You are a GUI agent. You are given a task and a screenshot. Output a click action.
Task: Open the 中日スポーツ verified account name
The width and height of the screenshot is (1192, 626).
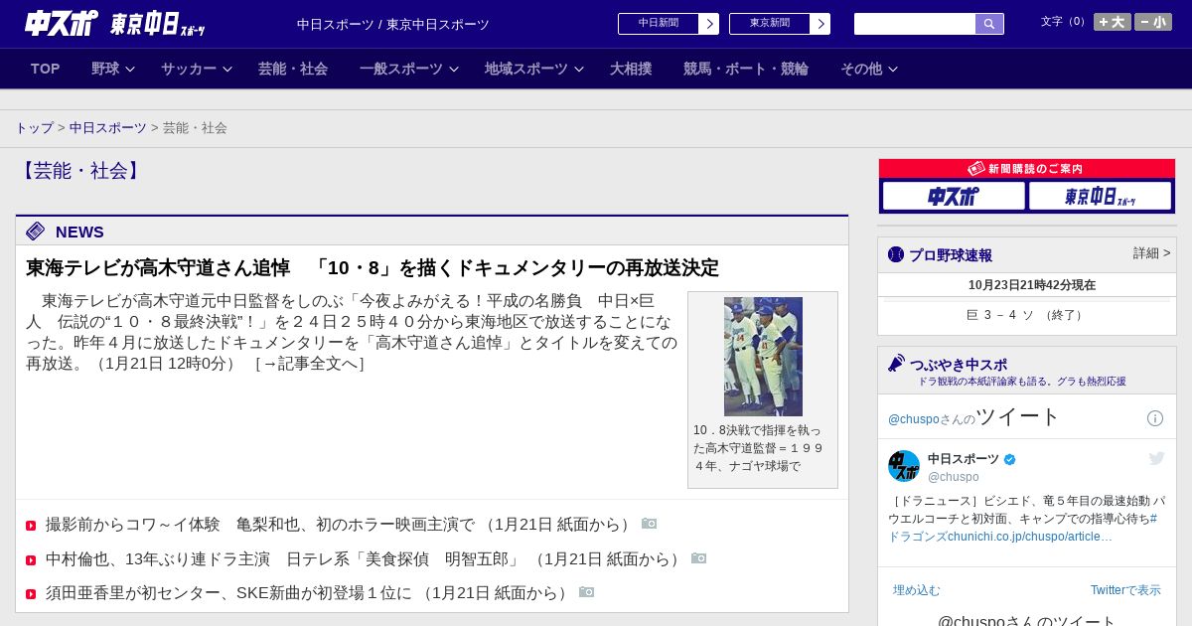971,459
